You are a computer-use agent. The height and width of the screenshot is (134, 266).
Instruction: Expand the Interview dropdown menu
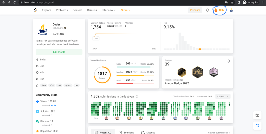coord(109,10)
